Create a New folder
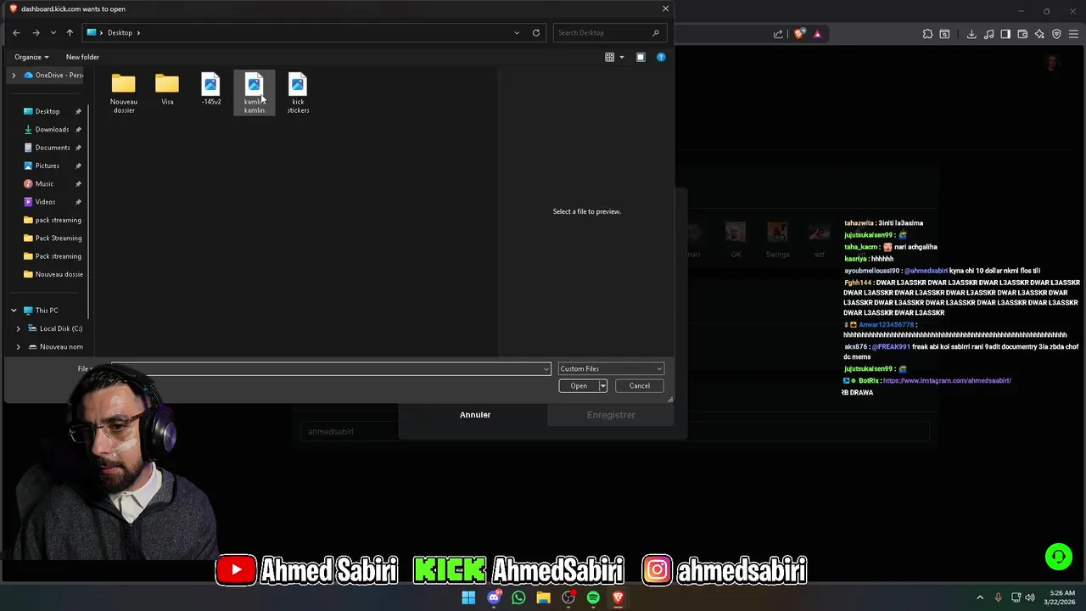This screenshot has height=611, width=1086. coord(82,57)
